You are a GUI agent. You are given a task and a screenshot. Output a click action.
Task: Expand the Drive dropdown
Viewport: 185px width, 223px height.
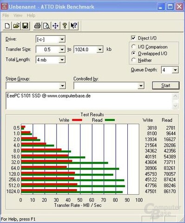[62, 39]
